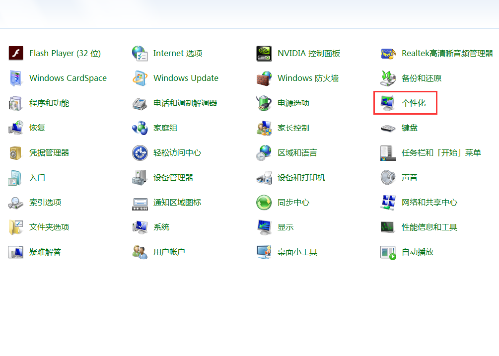Click the 恢复 icon
499x356 pixels.
(15, 128)
